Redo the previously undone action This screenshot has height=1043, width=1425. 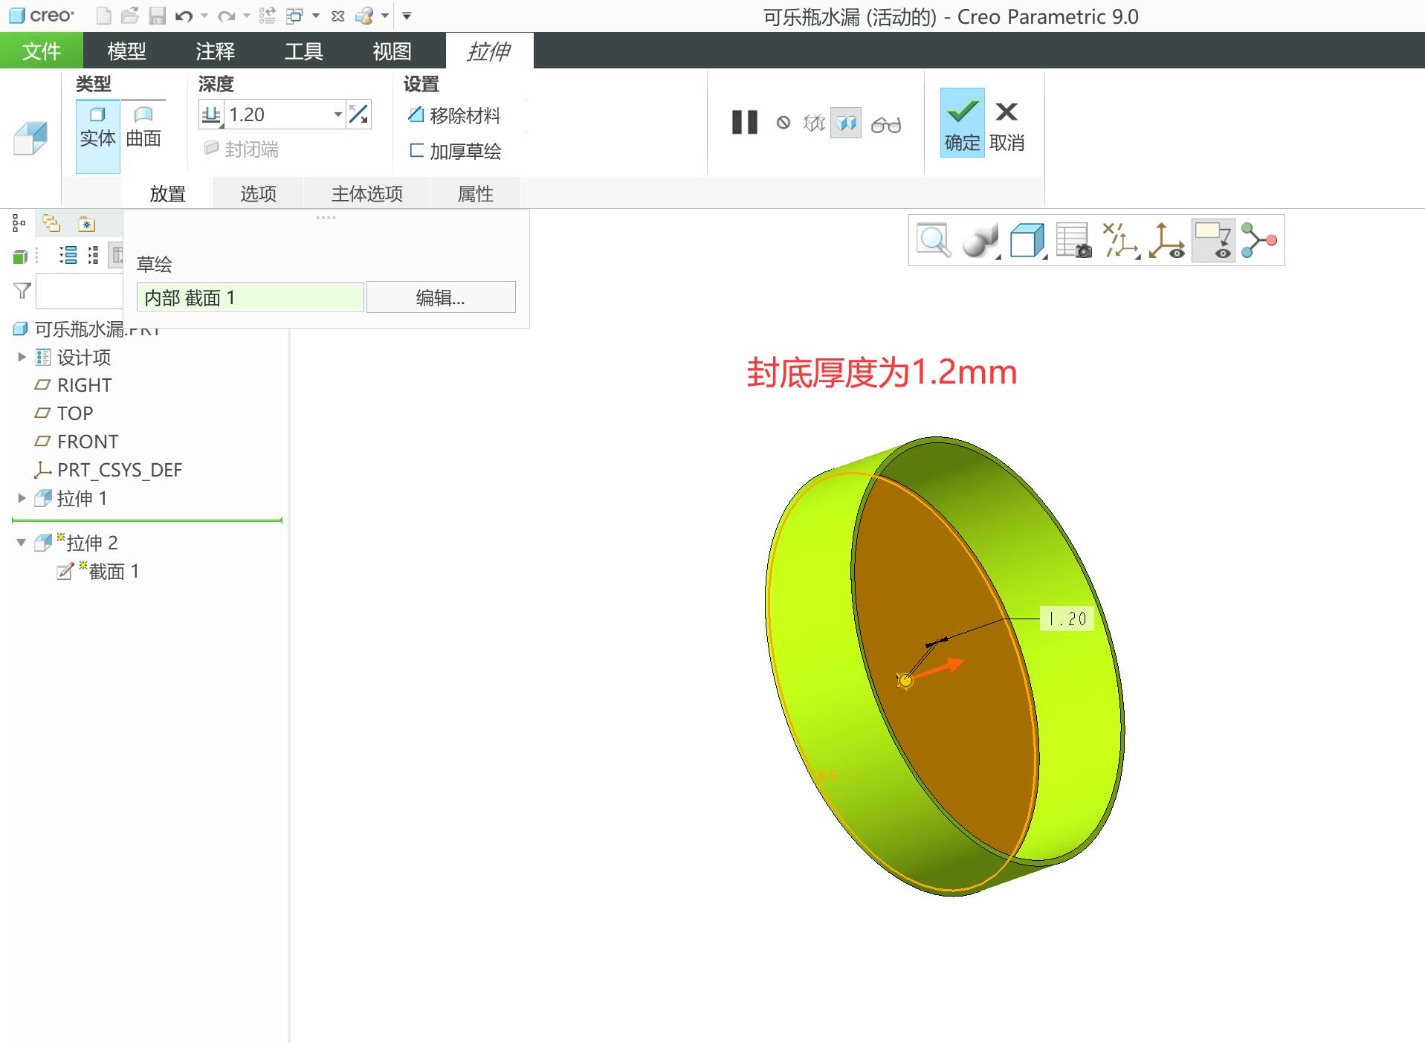coord(227,16)
